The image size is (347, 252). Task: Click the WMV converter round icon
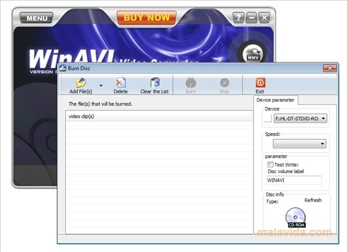(x=253, y=54)
